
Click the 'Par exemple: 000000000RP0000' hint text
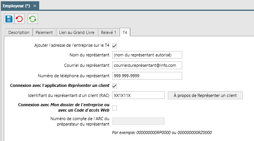point(162,133)
